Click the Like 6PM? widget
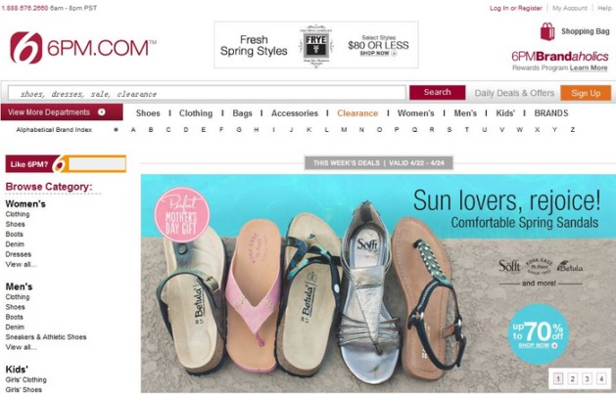The height and width of the screenshot is (394, 616). (x=66, y=164)
